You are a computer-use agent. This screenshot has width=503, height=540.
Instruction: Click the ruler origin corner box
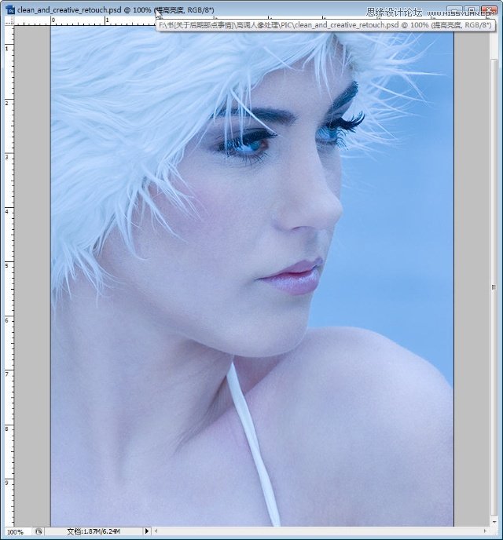9,21
